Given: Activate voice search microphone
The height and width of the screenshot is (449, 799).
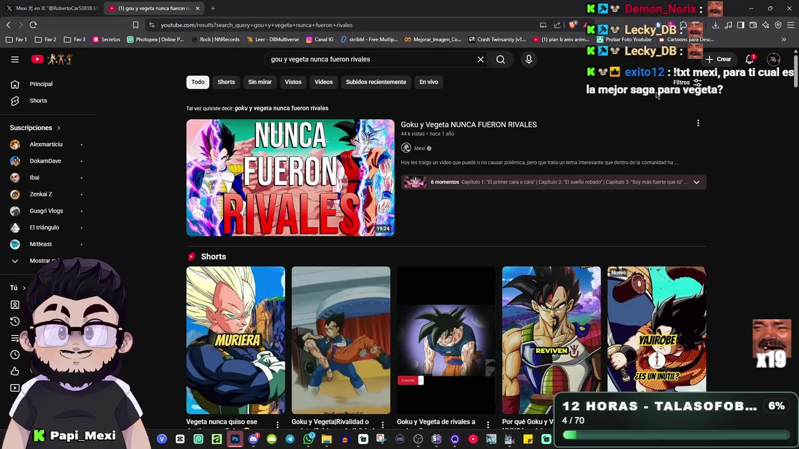Looking at the screenshot, I should tap(529, 59).
